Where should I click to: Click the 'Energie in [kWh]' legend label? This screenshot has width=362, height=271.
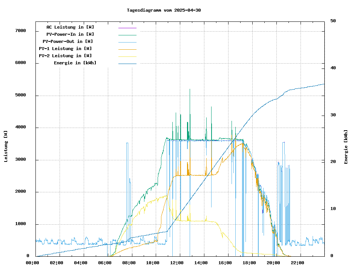point(75,63)
